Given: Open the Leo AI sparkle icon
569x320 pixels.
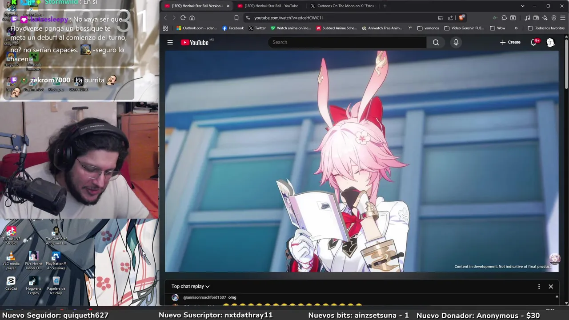Looking at the screenshot, I should pos(545,18).
